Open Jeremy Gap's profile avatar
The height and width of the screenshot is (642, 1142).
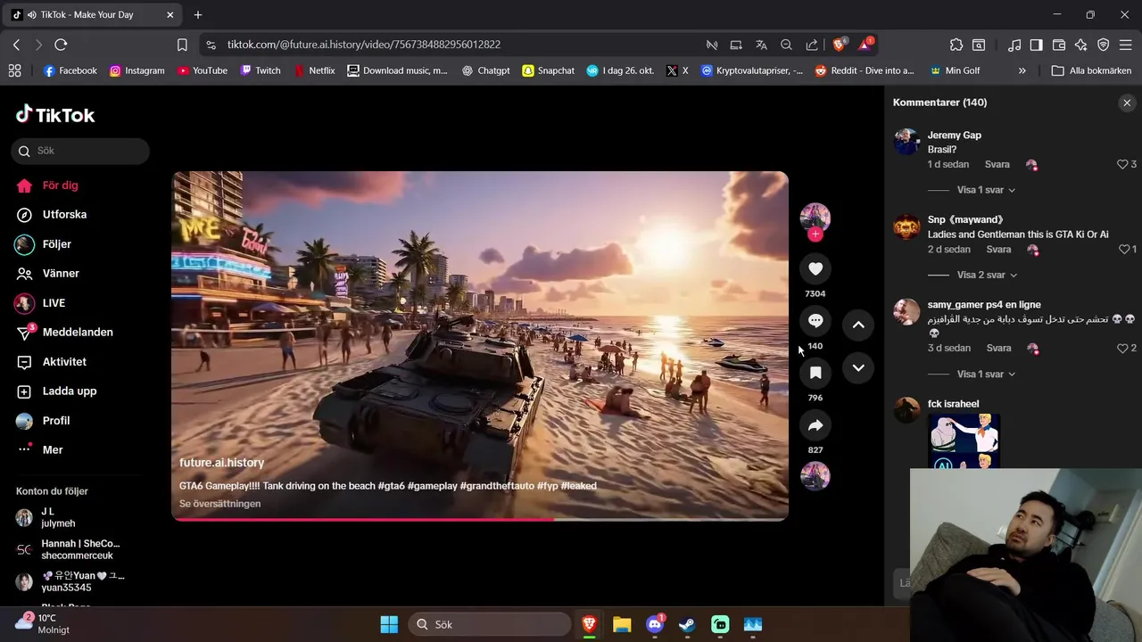pos(906,142)
